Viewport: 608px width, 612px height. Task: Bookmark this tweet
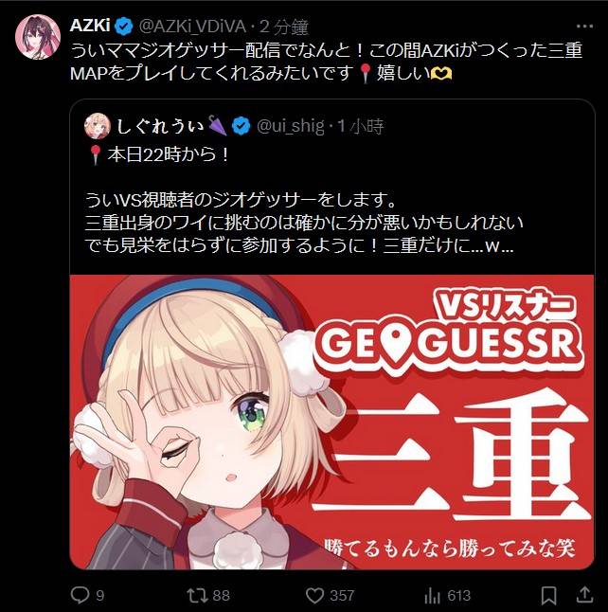pos(548,596)
